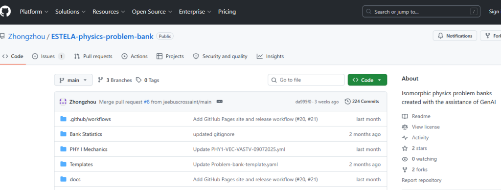View the 224 Commits history
This screenshot has width=501, height=190.
[x=362, y=102]
